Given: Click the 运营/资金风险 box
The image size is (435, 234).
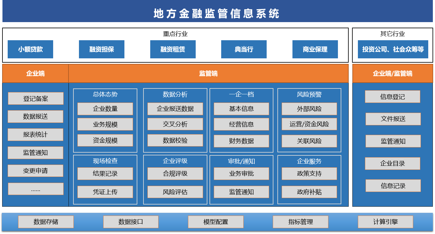Looking at the screenshot, I should click(x=309, y=124).
